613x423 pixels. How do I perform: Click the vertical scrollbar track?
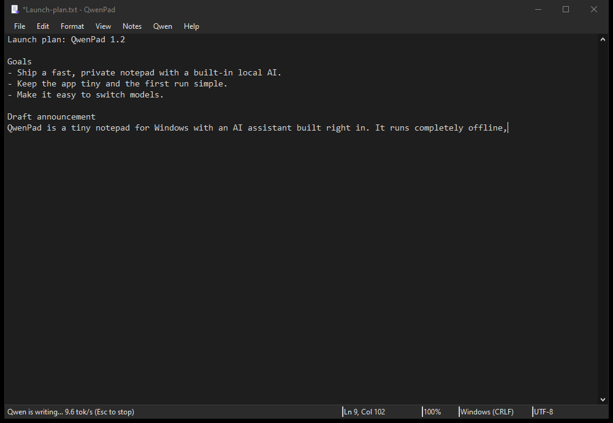point(603,219)
